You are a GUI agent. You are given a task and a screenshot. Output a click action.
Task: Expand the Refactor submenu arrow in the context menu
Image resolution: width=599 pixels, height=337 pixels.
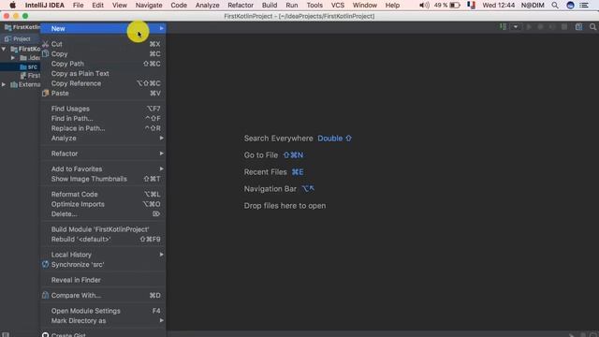click(x=162, y=154)
